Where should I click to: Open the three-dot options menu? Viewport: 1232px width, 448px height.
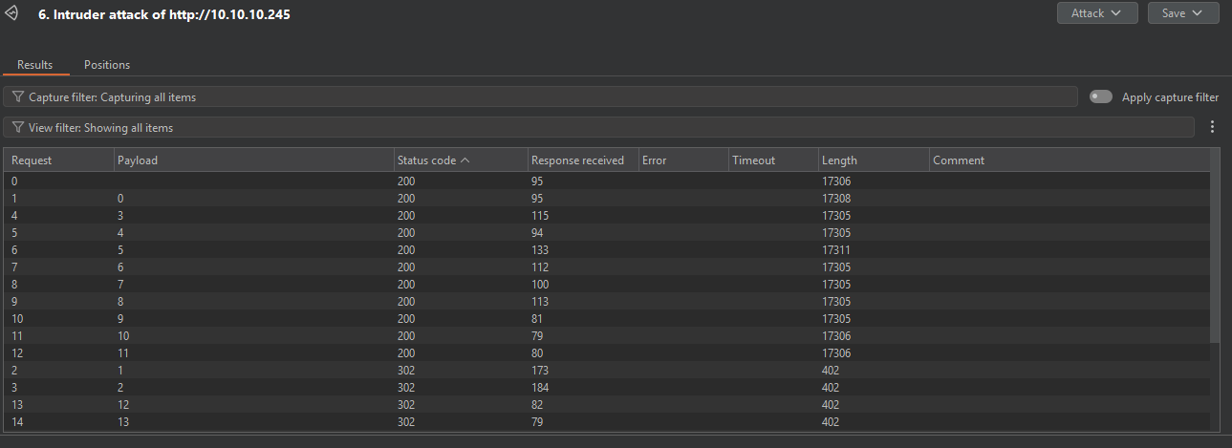pyautogui.click(x=1213, y=127)
